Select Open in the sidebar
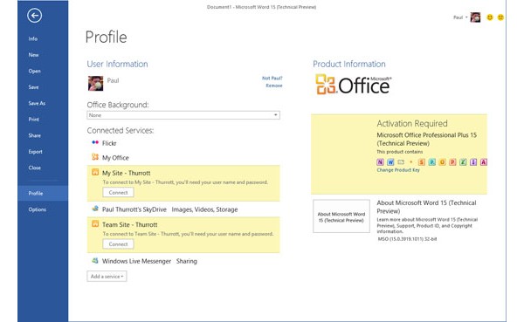Viewport: 524px width, 322px height. click(34, 71)
